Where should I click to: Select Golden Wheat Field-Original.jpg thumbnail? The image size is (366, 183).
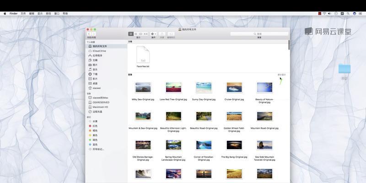[234, 116]
